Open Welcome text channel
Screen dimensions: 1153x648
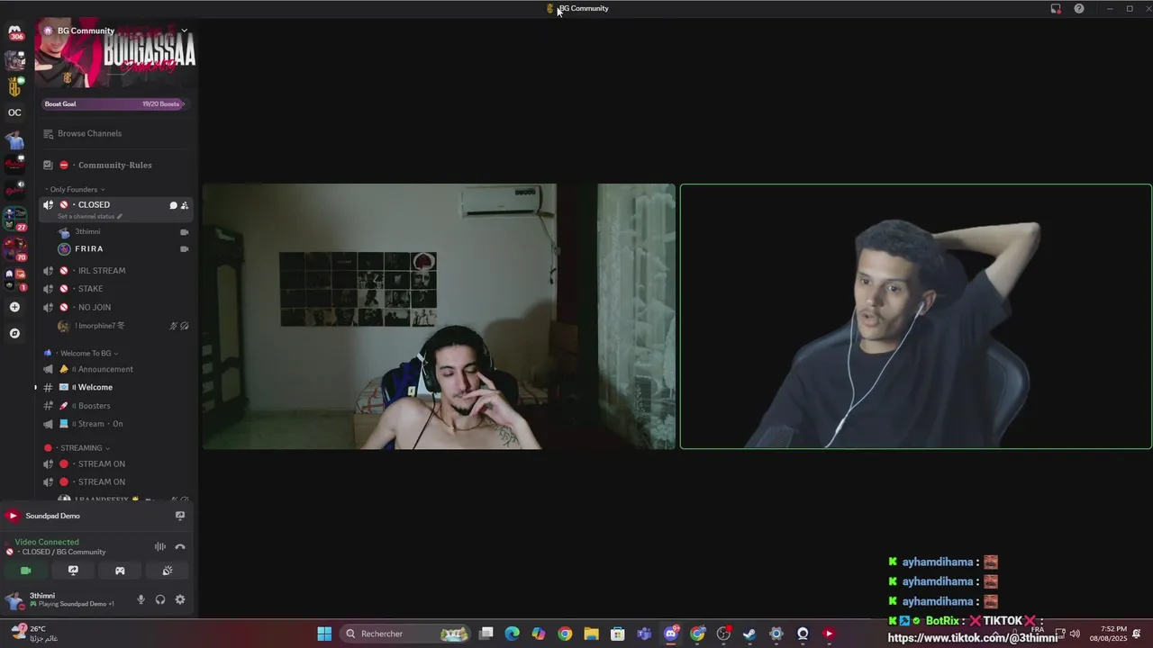point(117,387)
